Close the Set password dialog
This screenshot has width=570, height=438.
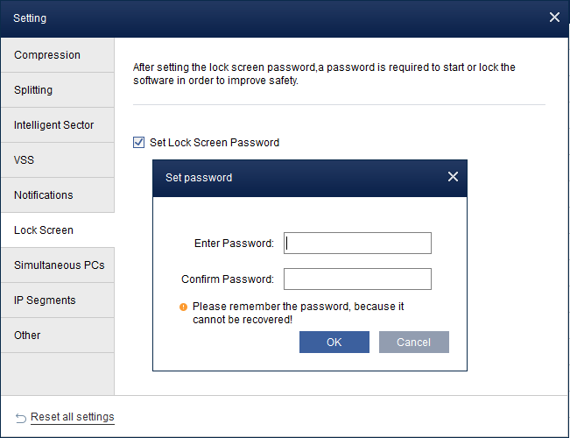[x=453, y=177]
